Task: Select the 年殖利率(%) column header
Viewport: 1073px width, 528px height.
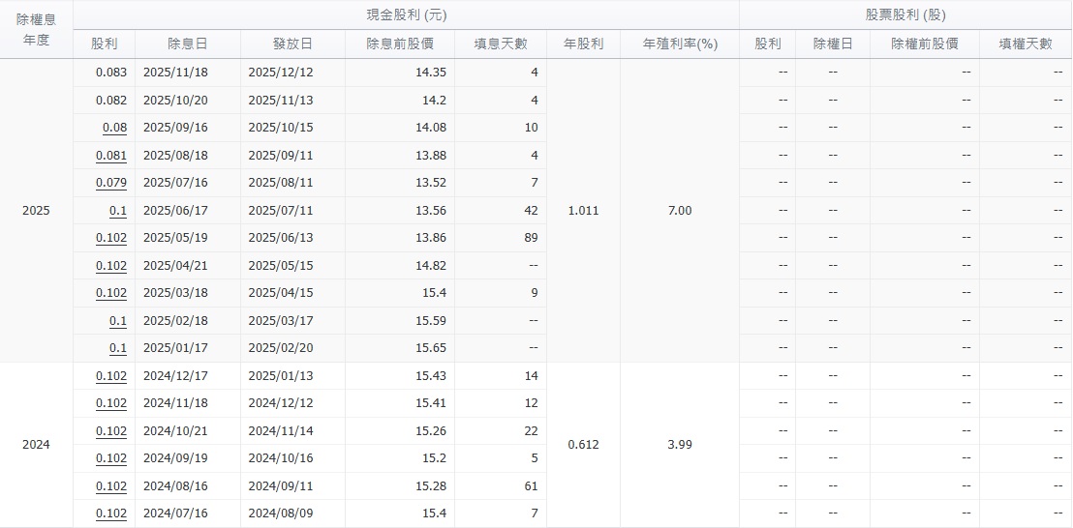Action: click(x=680, y=44)
